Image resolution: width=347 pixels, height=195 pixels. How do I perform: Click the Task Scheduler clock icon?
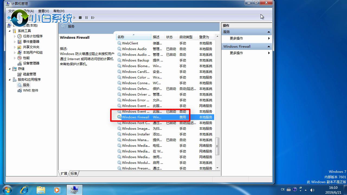click(20, 36)
